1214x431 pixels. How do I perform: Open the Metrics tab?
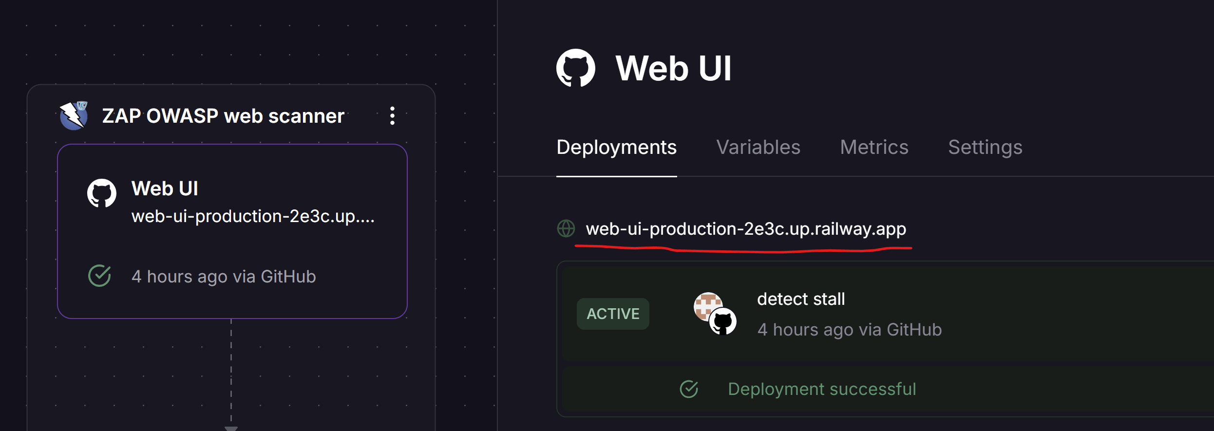[x=874, y=147]
